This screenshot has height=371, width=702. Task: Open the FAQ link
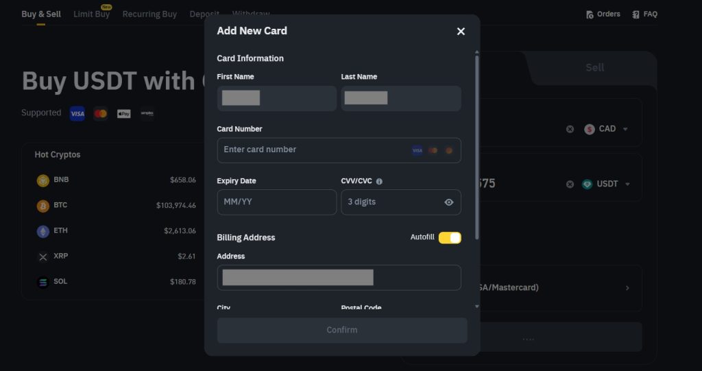point(644,14)
